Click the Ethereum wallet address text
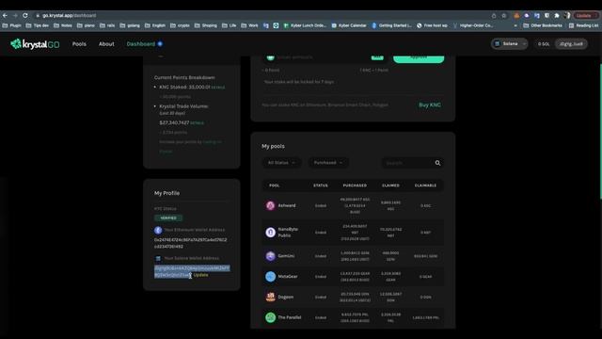This screenshot has height=339, width=602. coord(190,243)
